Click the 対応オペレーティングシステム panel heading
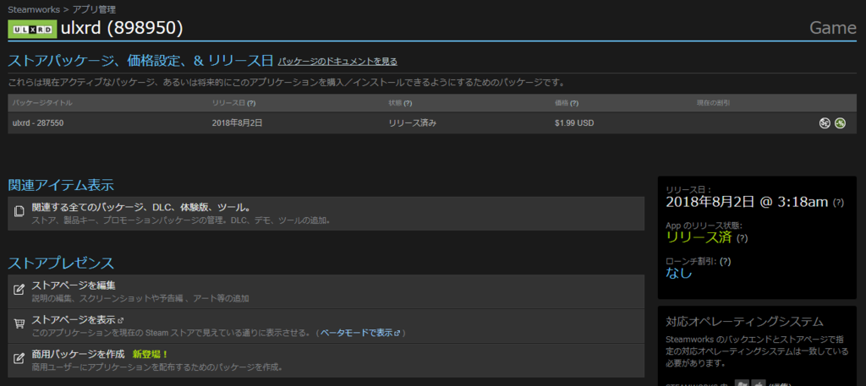This screenshot has width=866, height=386. coord(744,322)
